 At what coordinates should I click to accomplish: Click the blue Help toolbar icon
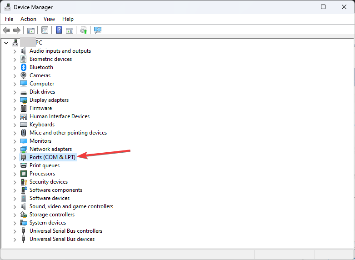59,30
